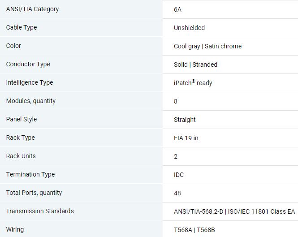Screen dimensions: 298x237
Task: Select the Solid | Stranded value
Action: (x=195, y=65)
